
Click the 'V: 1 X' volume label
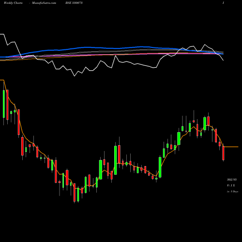(x=231, y=185)
